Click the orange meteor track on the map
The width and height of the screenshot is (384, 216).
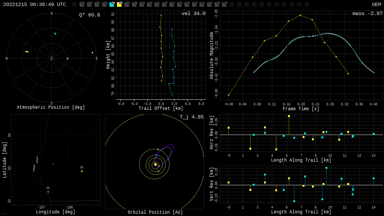click(x=53, y=164)
